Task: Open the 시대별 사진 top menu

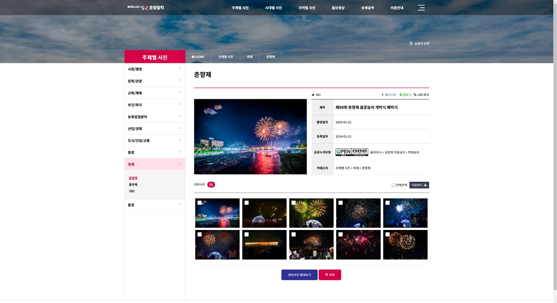Action: [273, 8]
